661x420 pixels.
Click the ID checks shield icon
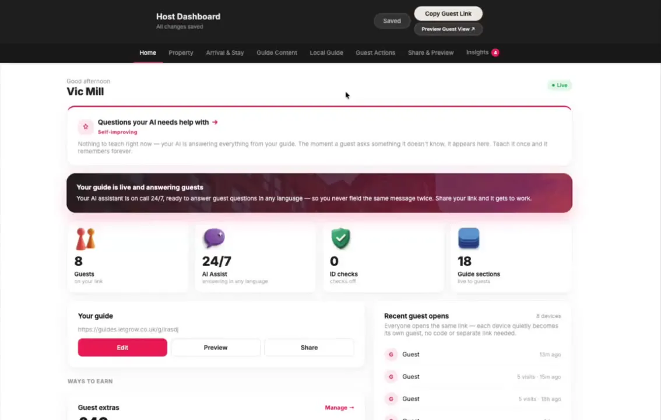coord(340,238)
